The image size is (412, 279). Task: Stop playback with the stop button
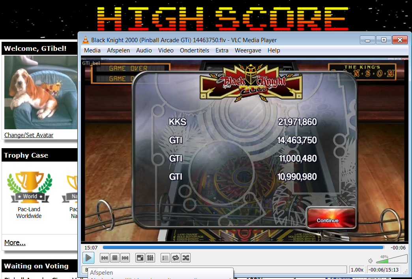click(x=115, y=258)
